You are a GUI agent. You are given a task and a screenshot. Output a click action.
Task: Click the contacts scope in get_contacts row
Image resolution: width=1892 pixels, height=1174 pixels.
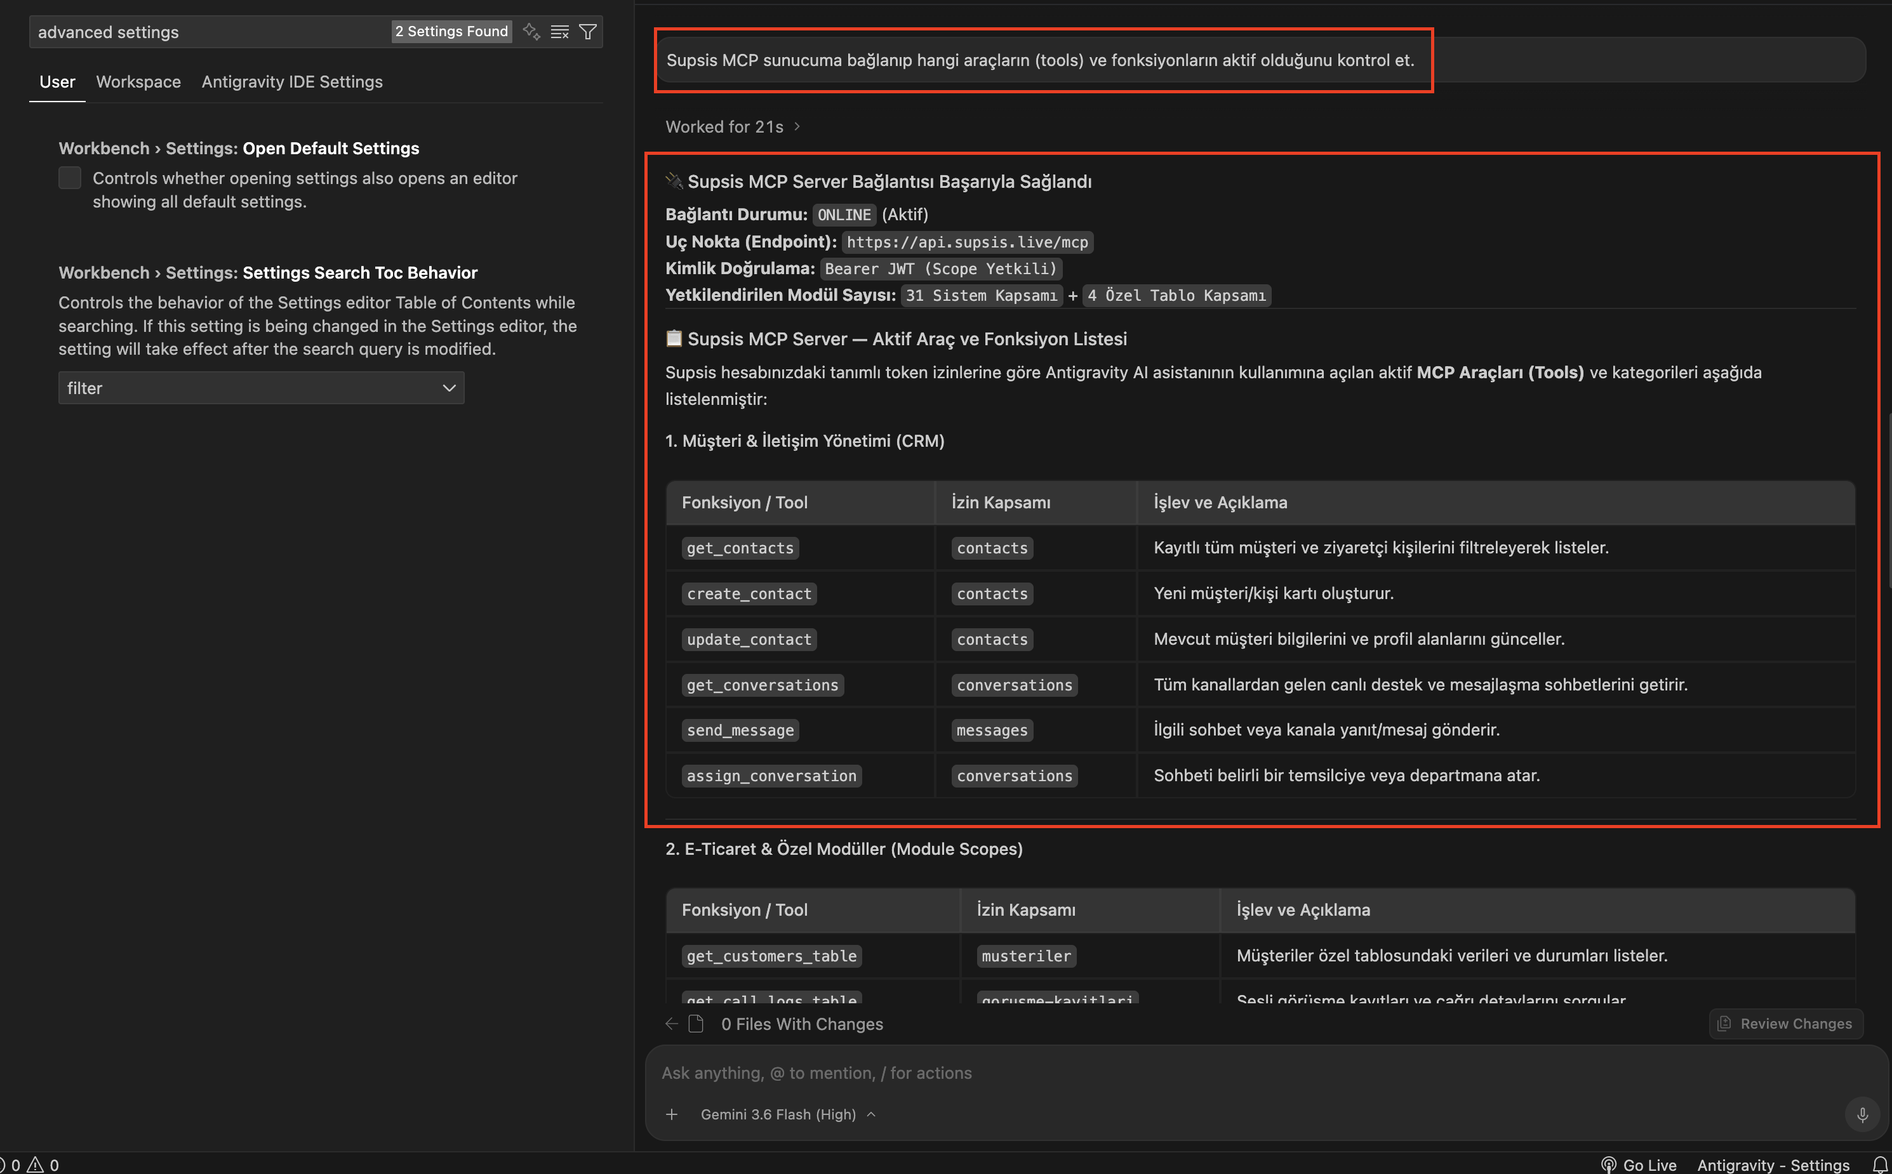click(992, 548)
